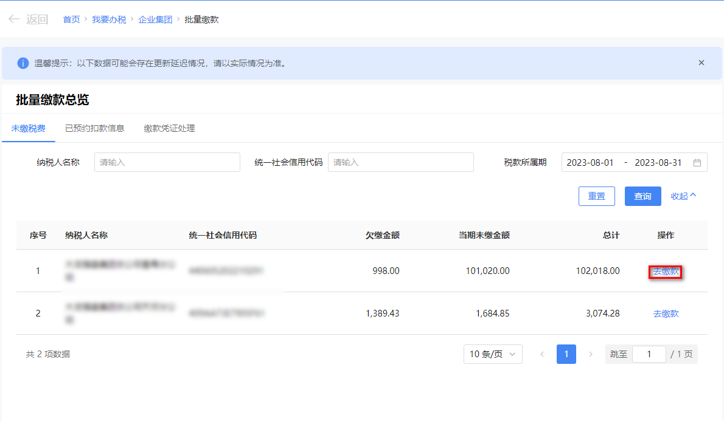Click the 序号 column header
Image resolution: width=724 pixels, height=421 pixels.
38,235
